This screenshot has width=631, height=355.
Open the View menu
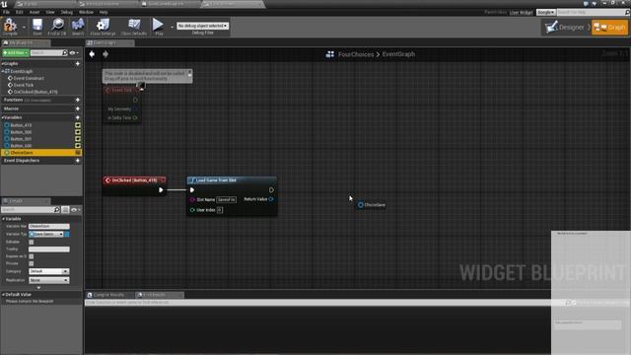point(50,12)
